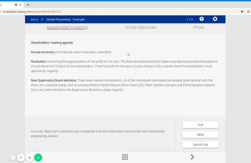Select the 'false' answer
The image size is (251, 163).
point(200,134)
